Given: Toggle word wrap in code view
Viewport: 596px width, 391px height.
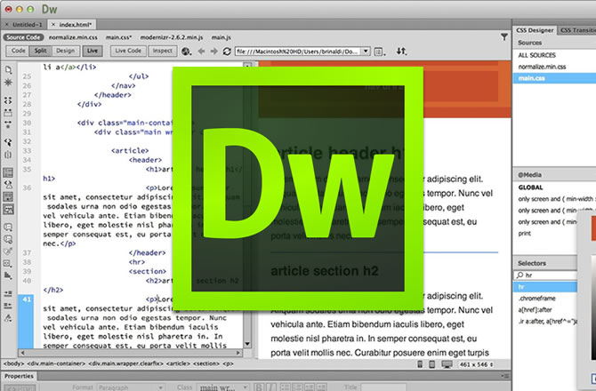Looking at the screenshot, I should click(x=8, y=196).
